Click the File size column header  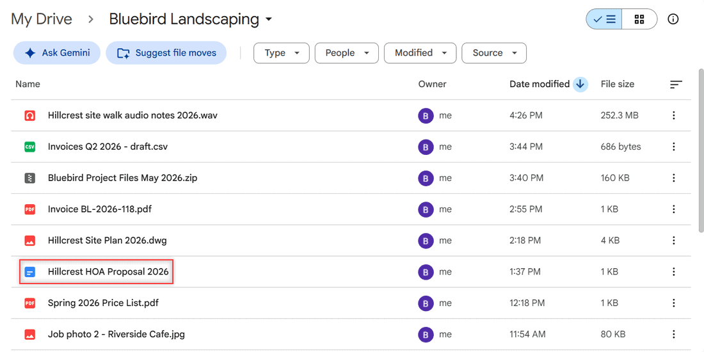(x=618, y=84)
